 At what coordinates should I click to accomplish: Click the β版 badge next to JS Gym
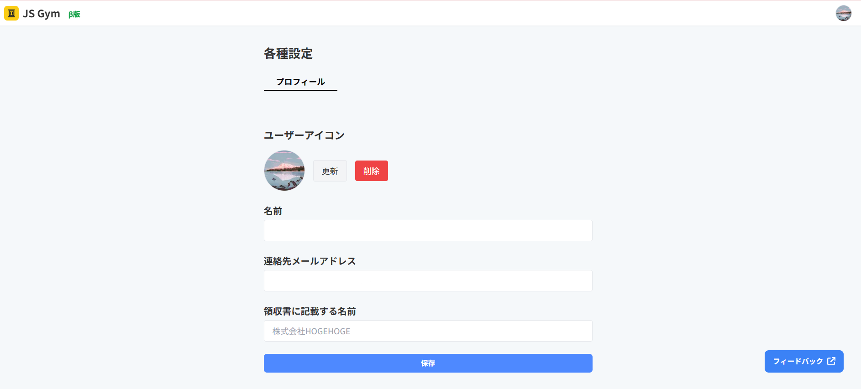[73, 14]
